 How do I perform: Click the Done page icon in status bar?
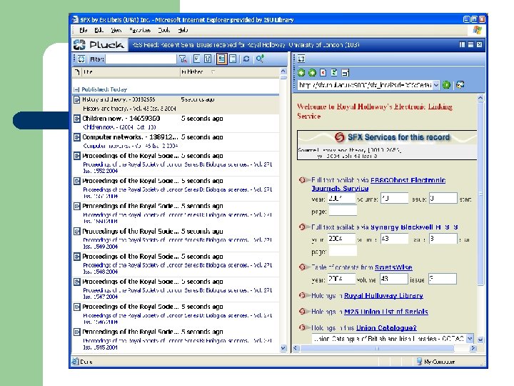point(76,362)
